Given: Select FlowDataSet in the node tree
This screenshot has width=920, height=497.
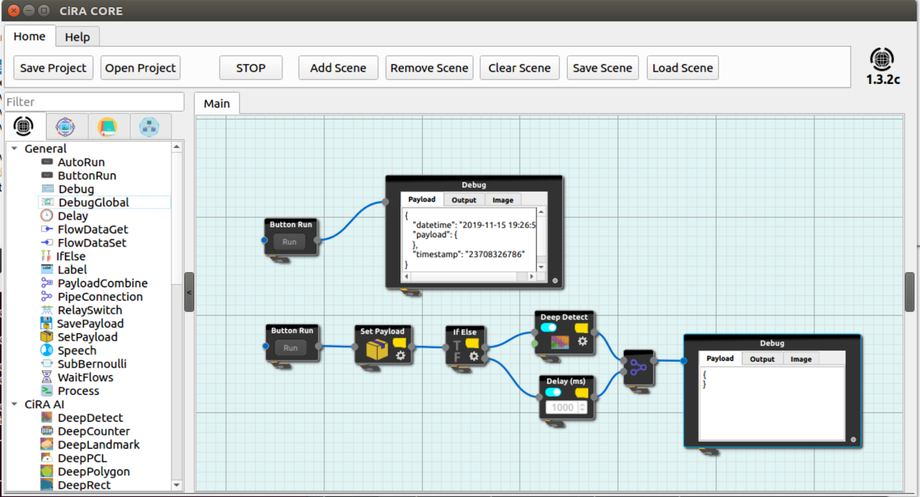Looking at the screenshot, I should point(92,242).
